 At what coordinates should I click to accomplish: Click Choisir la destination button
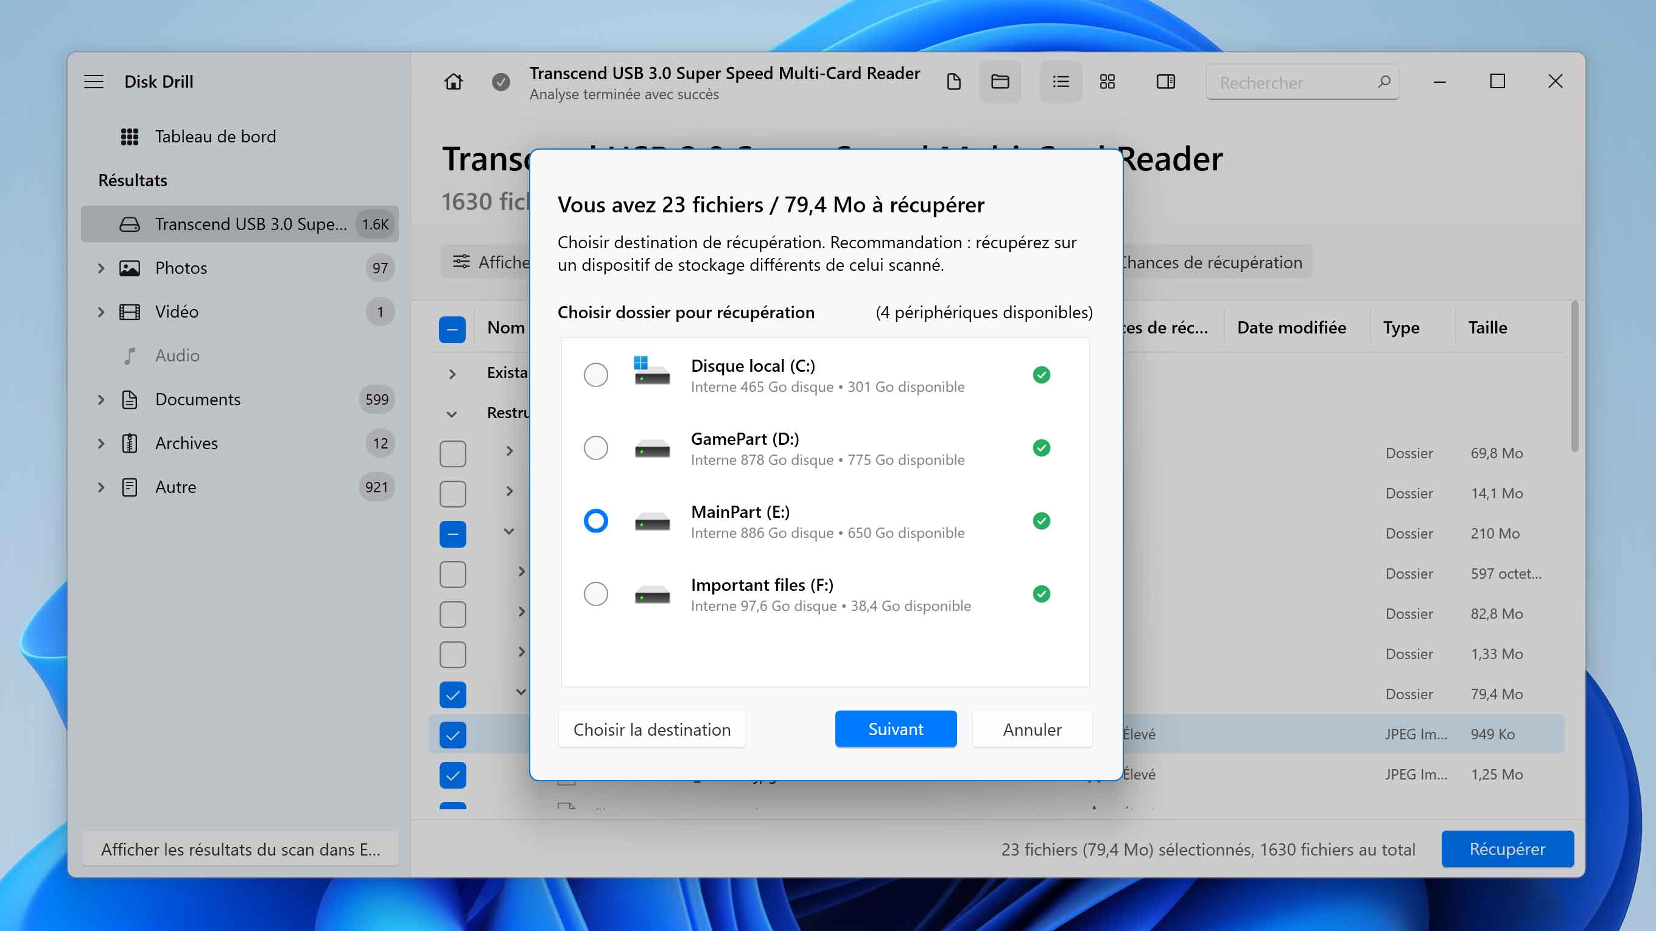pos(651,729)
